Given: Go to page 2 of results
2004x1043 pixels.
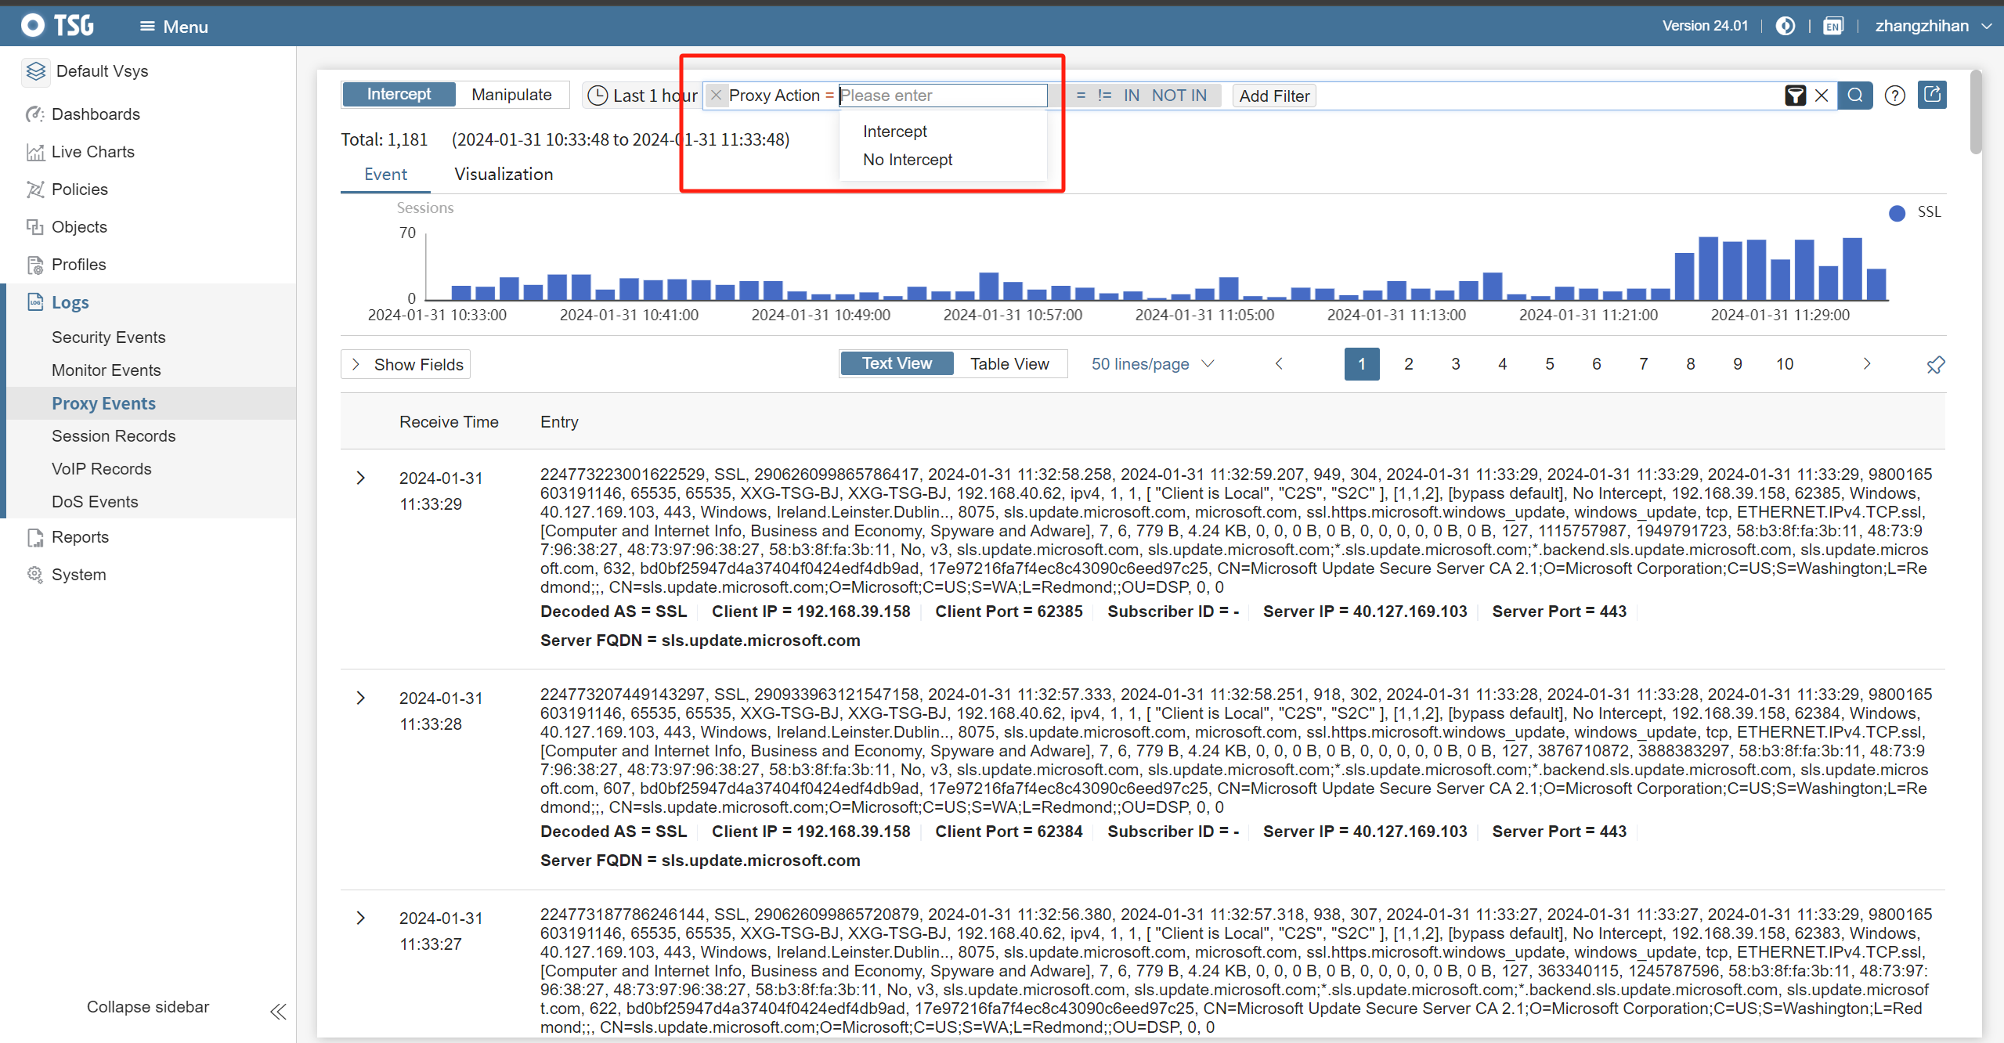Looking at the screenshot, I should pos(1408,364).
